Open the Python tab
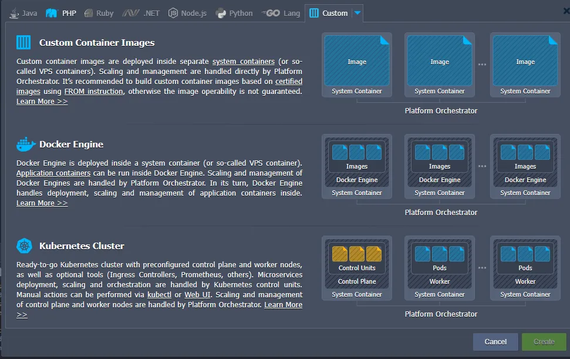This screenshot has width=570, height=359. 234,13
